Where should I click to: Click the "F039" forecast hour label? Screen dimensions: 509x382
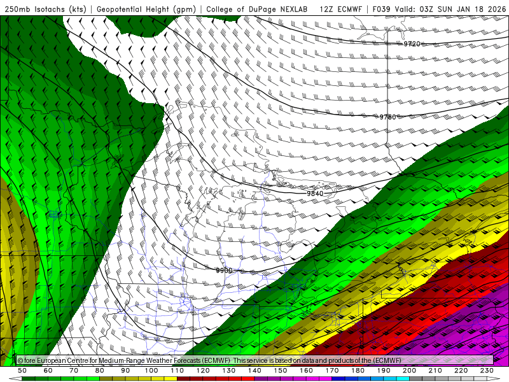381,9
